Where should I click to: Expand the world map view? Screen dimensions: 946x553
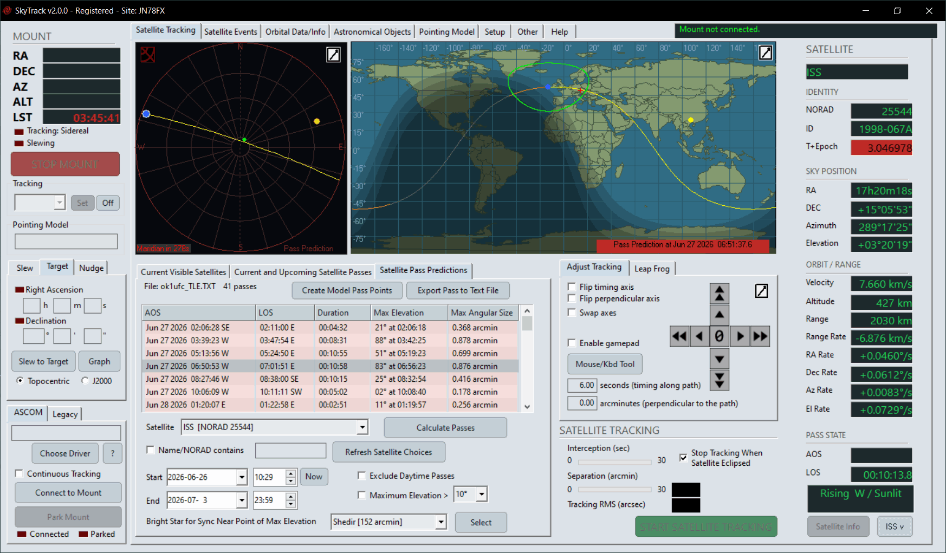point(766,53)
